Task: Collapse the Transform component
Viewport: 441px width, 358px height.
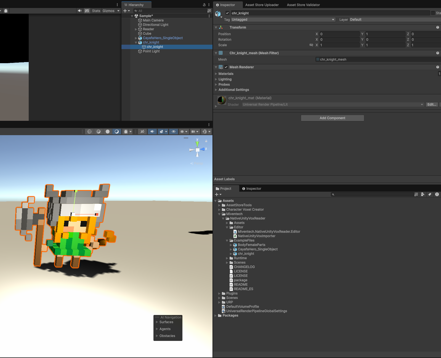Action: [x=216, y=28]
